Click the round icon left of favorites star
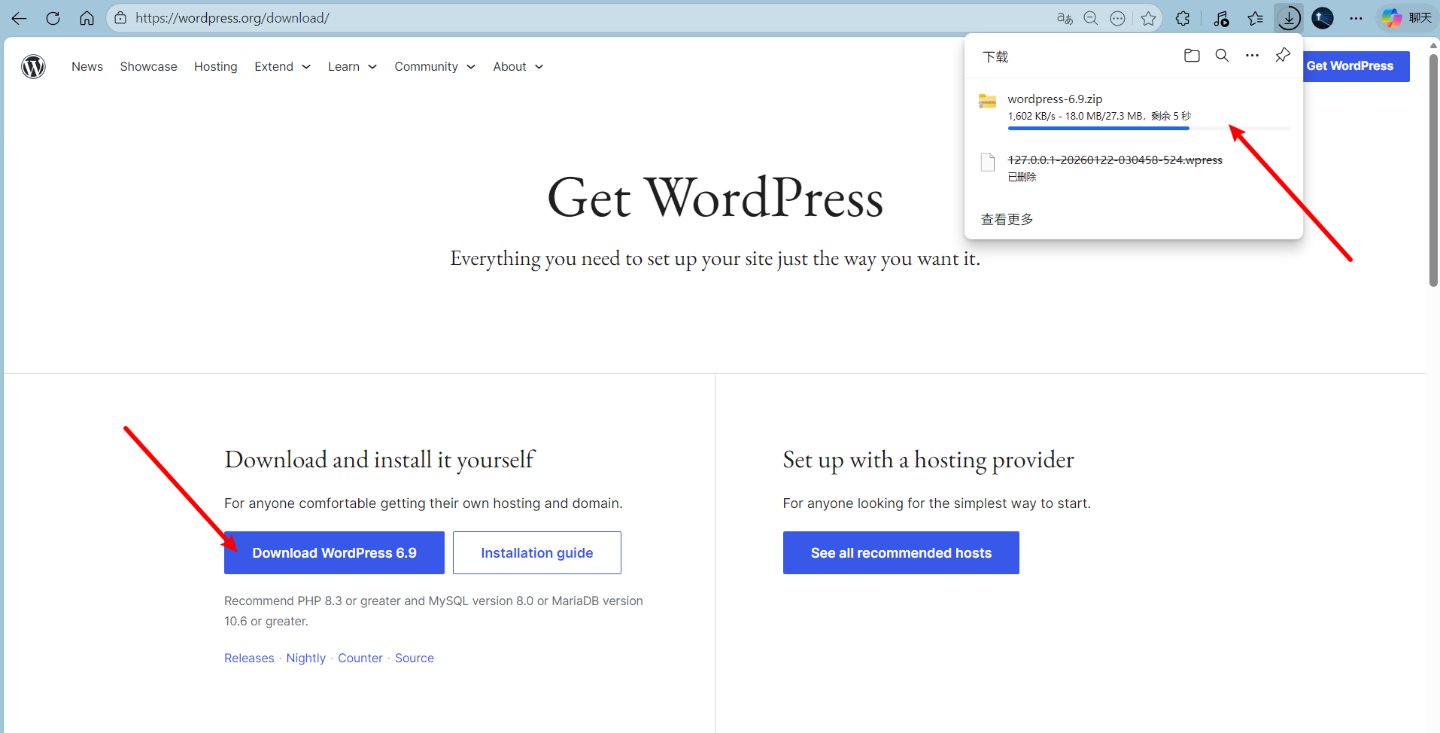This screenshot has height=733, width=1440. coord(1118,18)
